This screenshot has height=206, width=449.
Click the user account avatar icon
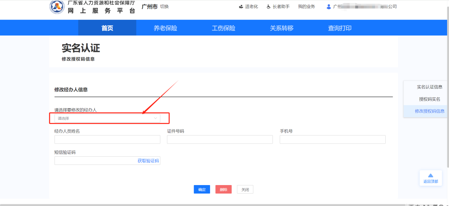329,7
